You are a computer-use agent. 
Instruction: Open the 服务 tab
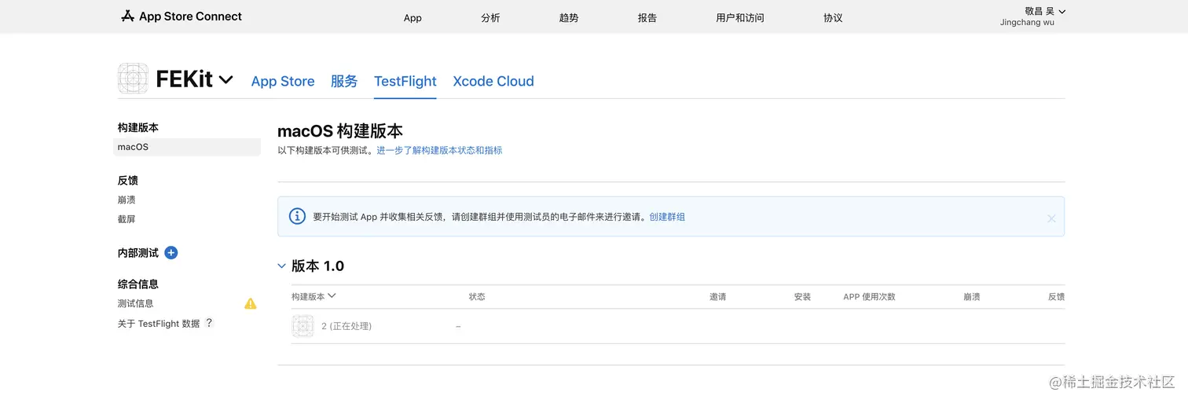point(344,81)
